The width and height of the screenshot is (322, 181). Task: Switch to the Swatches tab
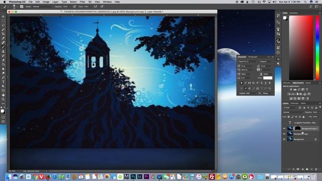[x=293, y=13]
